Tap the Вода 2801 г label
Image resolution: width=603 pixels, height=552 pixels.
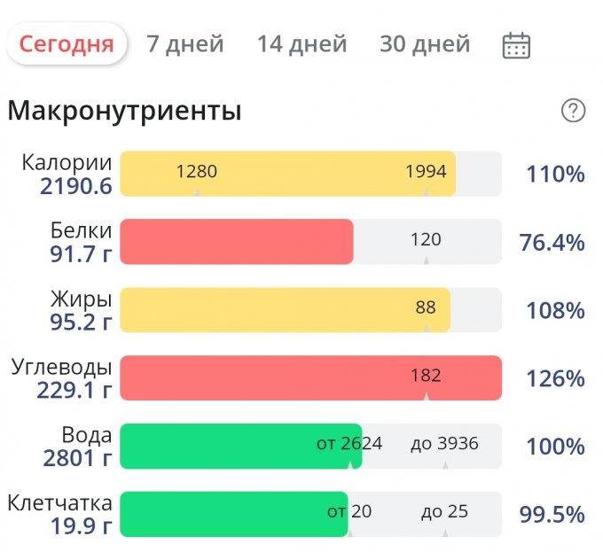point(78,446)
